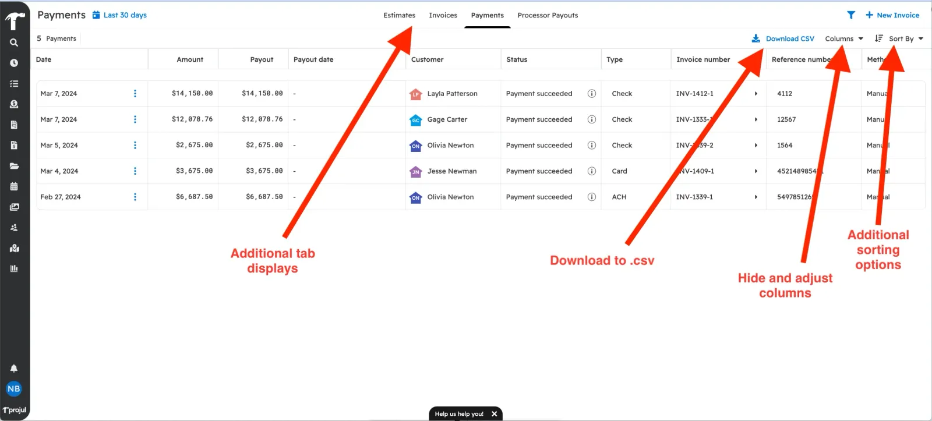Click info icon for Gage Carter payment status
The height and width of the screenshot is (421, 932).
(x=592, y=119)
